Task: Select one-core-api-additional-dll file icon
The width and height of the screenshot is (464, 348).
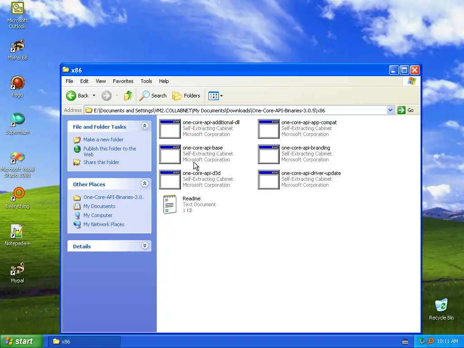Action: pos(170,129)
